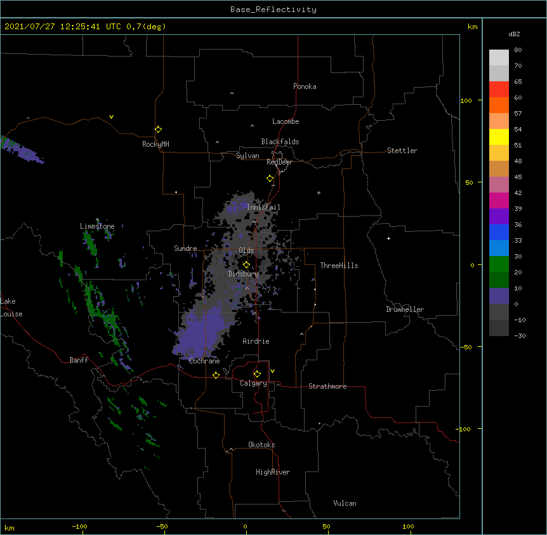Viewport: 547px width, 535px height.
Task: Select the Didsbury label
Action: 244,274
